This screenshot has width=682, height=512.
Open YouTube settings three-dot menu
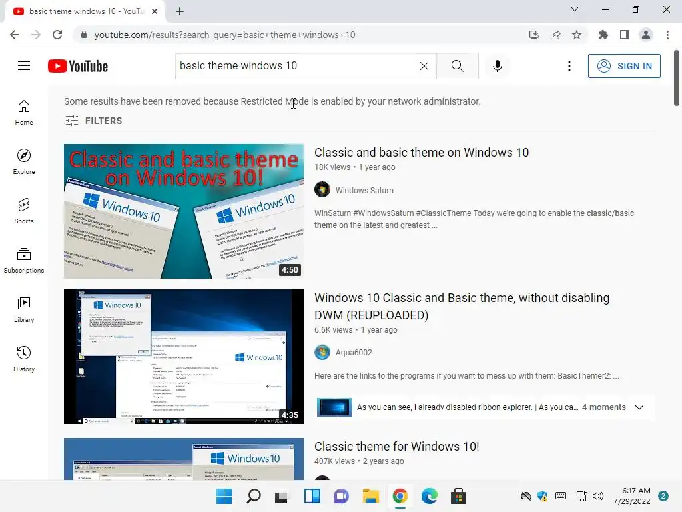click(x=569, y=66)
